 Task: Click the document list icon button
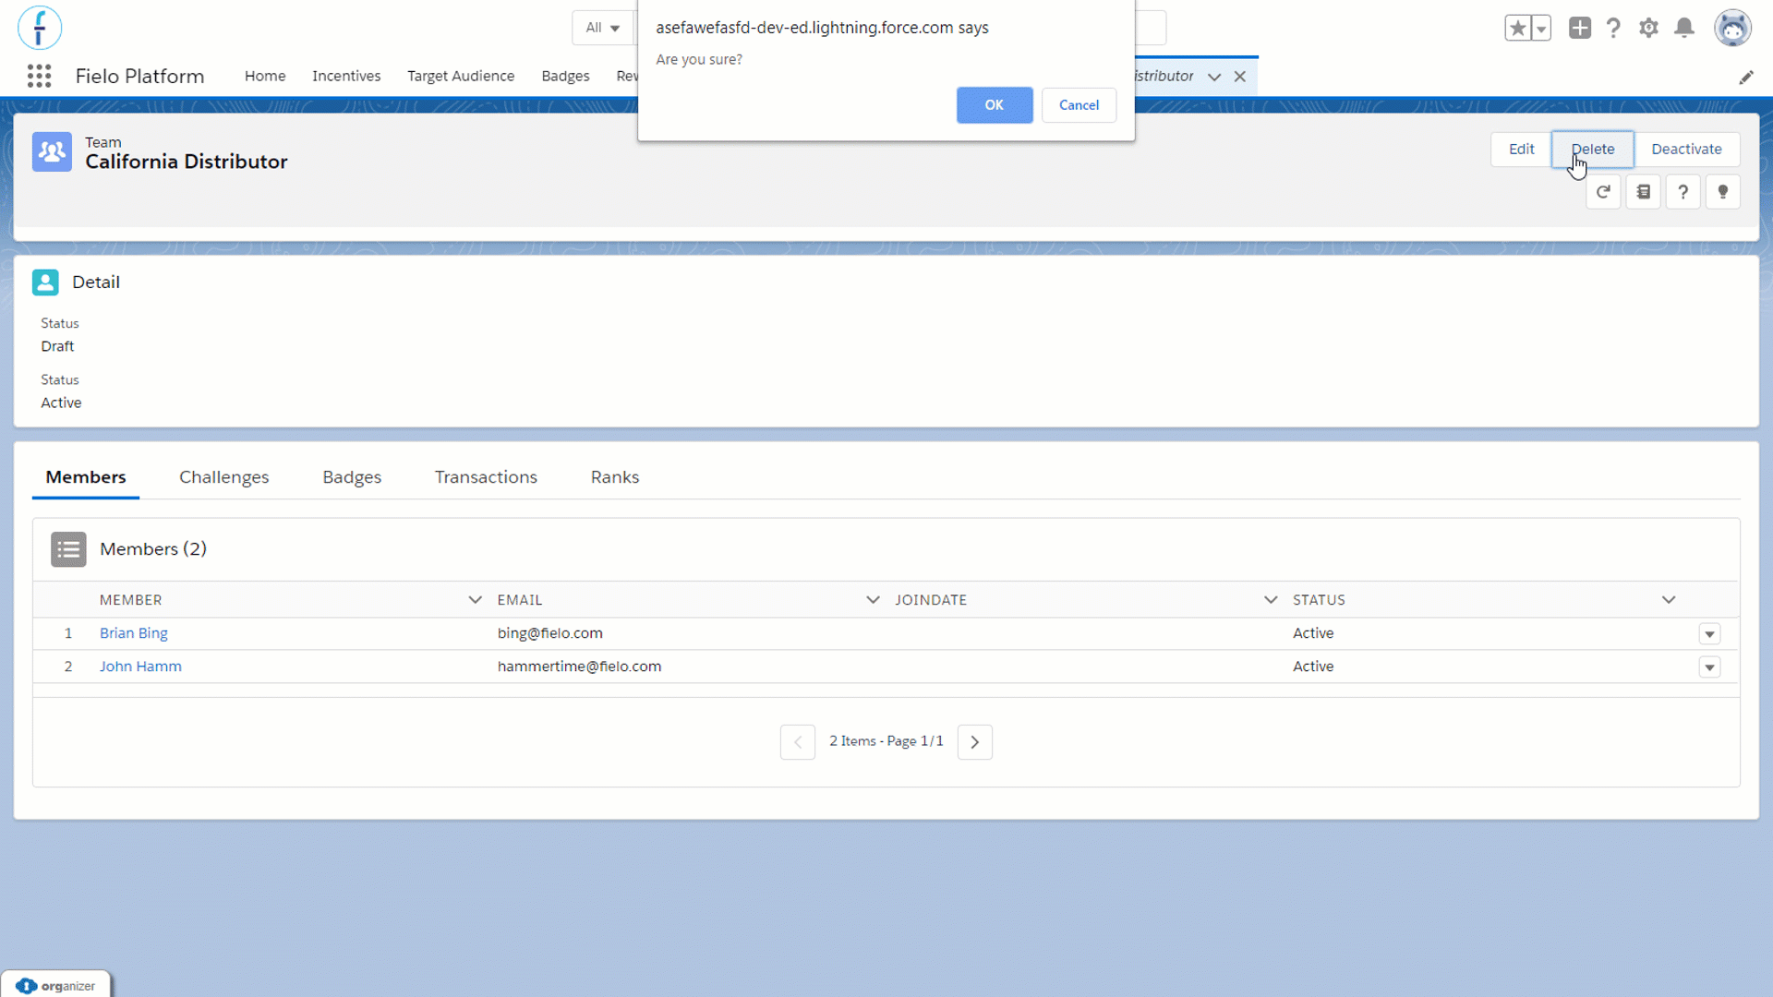(x=1644, y=192)
